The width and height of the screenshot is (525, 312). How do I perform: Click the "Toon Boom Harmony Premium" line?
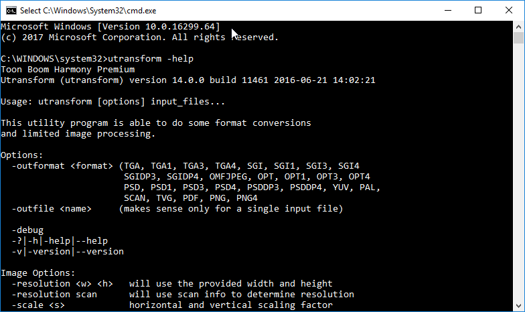[68, 70]
